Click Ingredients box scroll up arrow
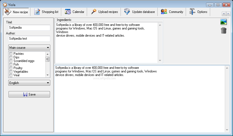The image size is (233, 136). click(x=160, y=25)
